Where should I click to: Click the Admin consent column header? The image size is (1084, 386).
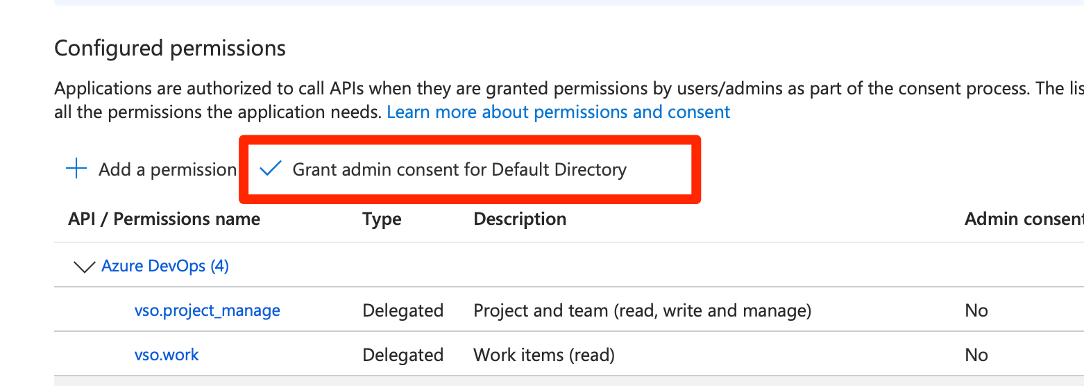coord(1023,219)
